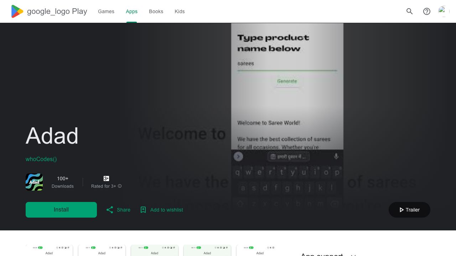Open the account profile avatar

444,11
